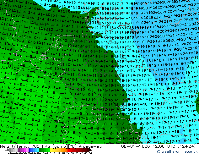The width and height of the screenshot is (199, 154).
Task: Click the grey left arrow end of the colour scale
Action: click(7, 150)
